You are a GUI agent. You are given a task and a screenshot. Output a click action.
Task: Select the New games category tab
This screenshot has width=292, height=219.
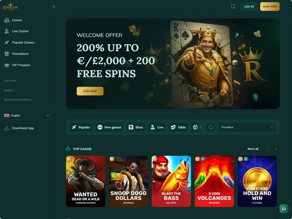(109, 127)
